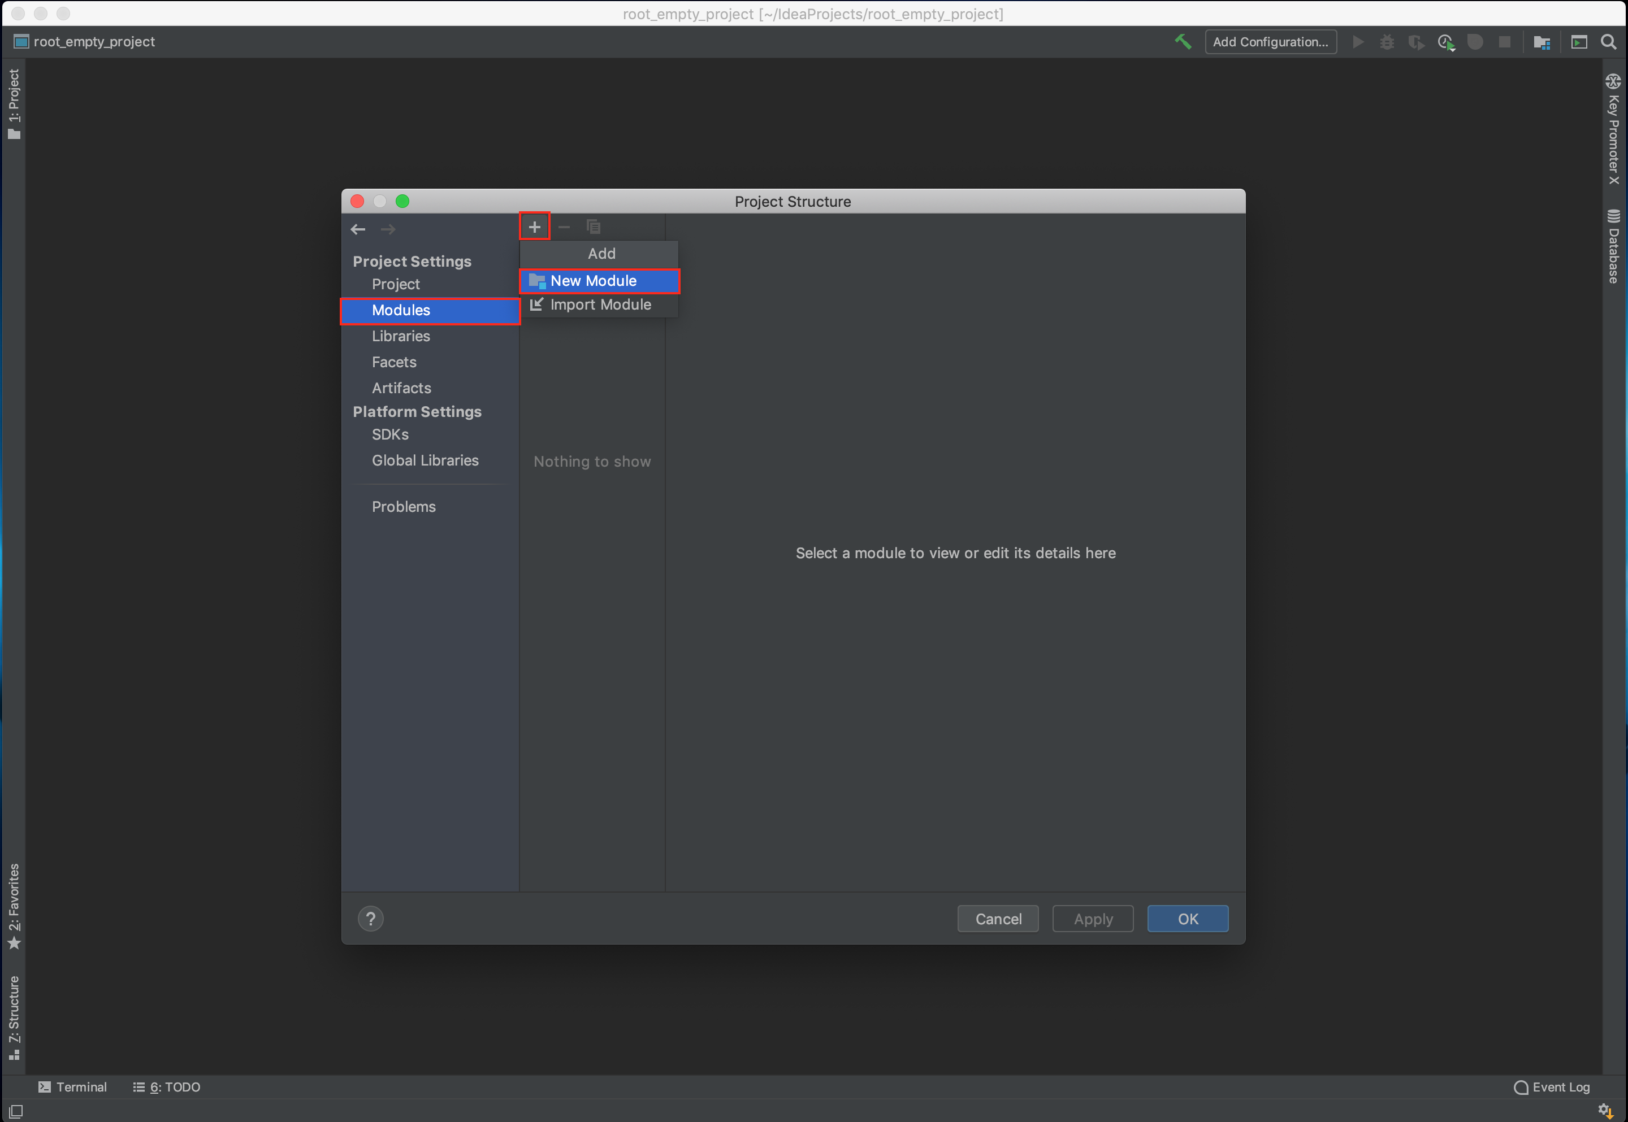1628x1122 pixels.
Task: Select Libraries in Project Settings
Action: 430,336
